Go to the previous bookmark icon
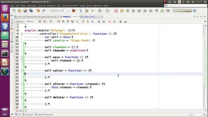208x117 pixels. 83,21
